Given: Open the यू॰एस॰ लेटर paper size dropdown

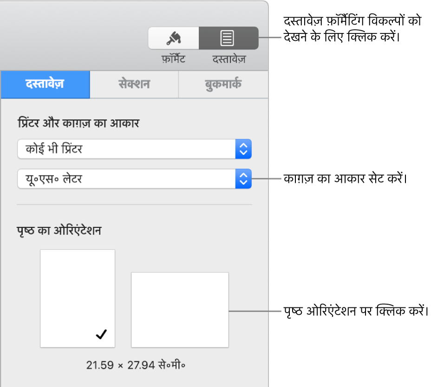Looking at the screenshot, I should coord(134,179).
